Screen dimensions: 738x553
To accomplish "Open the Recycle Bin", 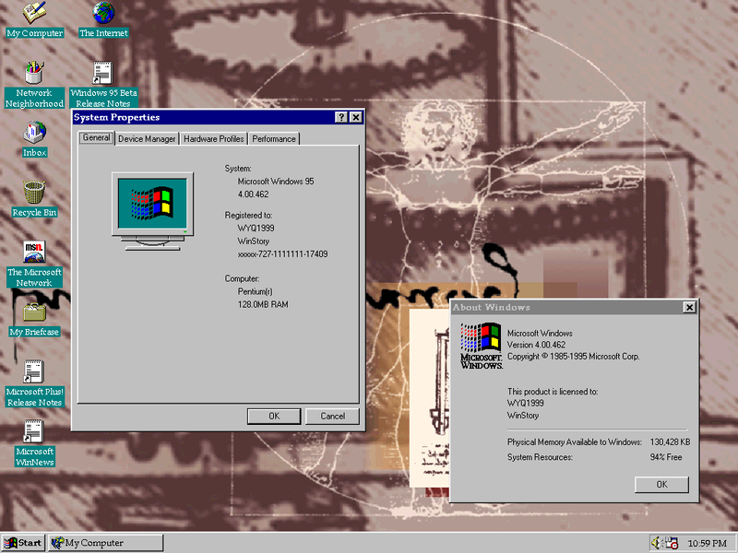I will click(35, 194).
